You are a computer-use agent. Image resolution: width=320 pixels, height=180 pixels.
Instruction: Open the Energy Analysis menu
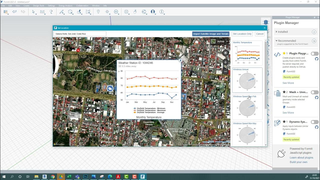click(x=65, y=5)
